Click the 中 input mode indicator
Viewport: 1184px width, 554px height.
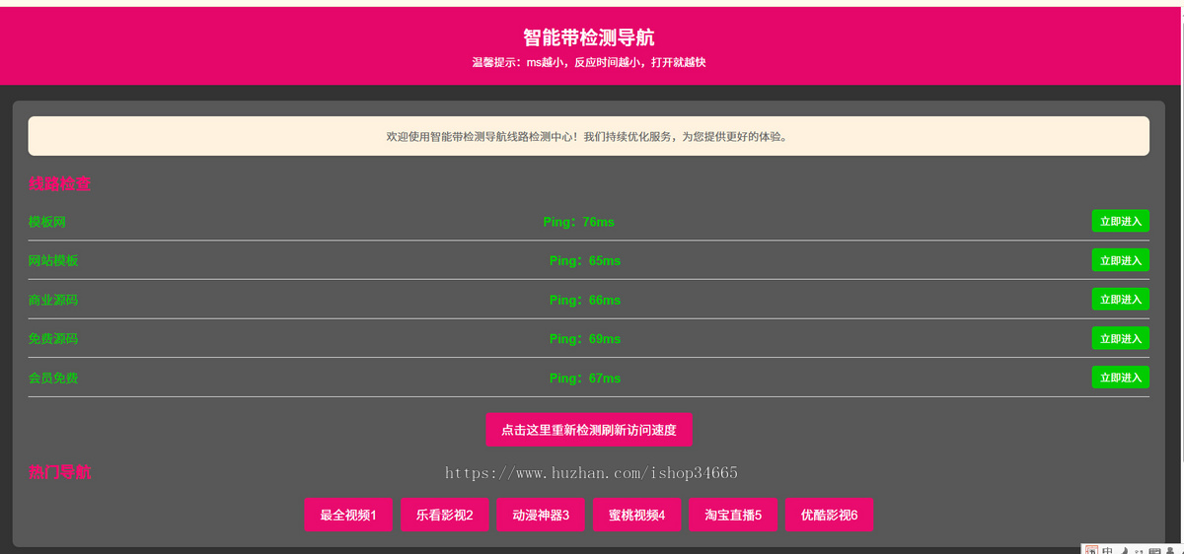point(1108,549)
